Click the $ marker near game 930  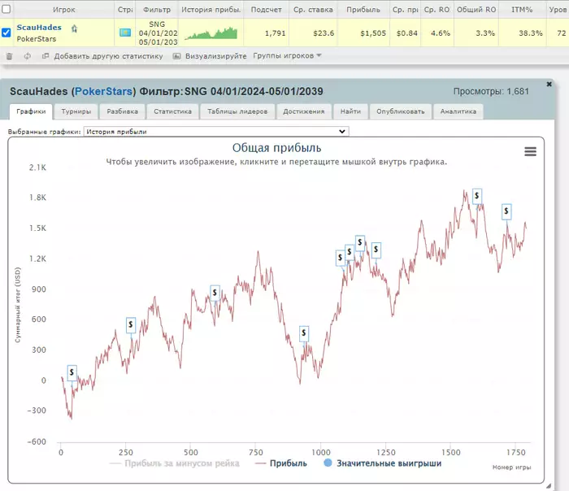point(304,333)
